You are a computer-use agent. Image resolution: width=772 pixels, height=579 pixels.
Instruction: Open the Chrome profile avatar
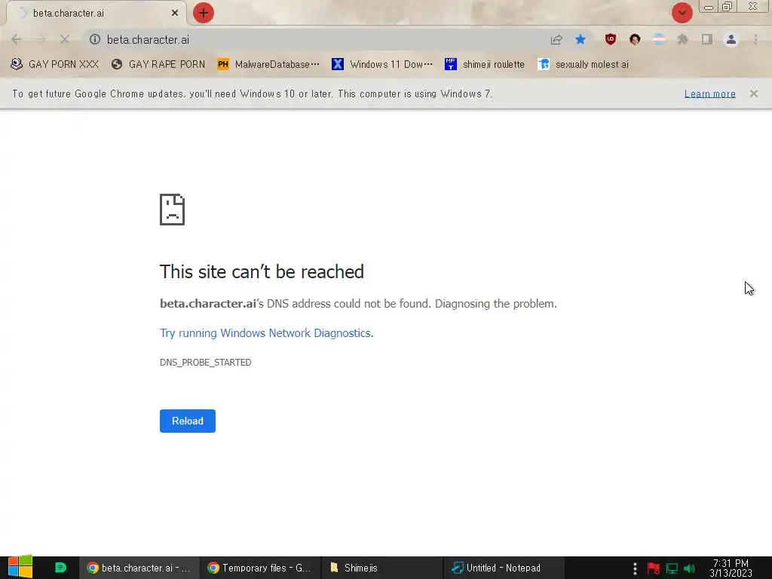click(731, 39)
